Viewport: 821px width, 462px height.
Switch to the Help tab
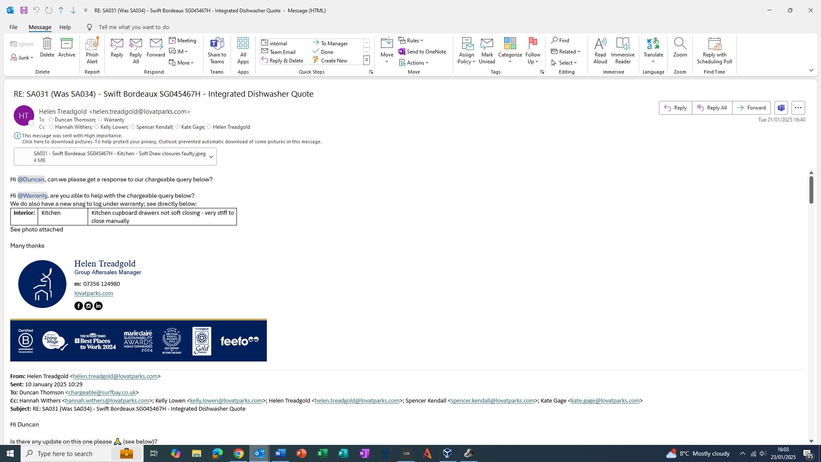65,27
